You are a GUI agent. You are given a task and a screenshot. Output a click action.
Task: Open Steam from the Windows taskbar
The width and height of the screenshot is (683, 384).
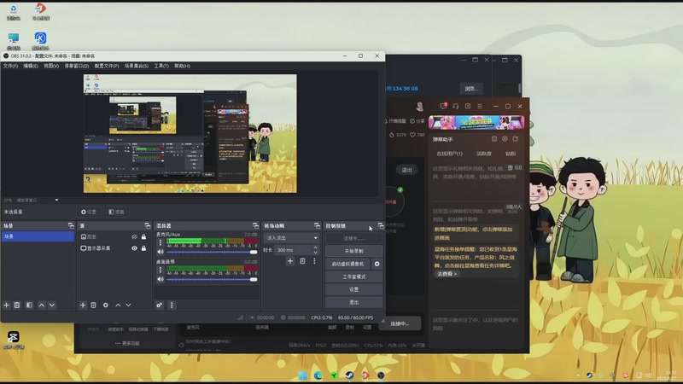[349, 375]
